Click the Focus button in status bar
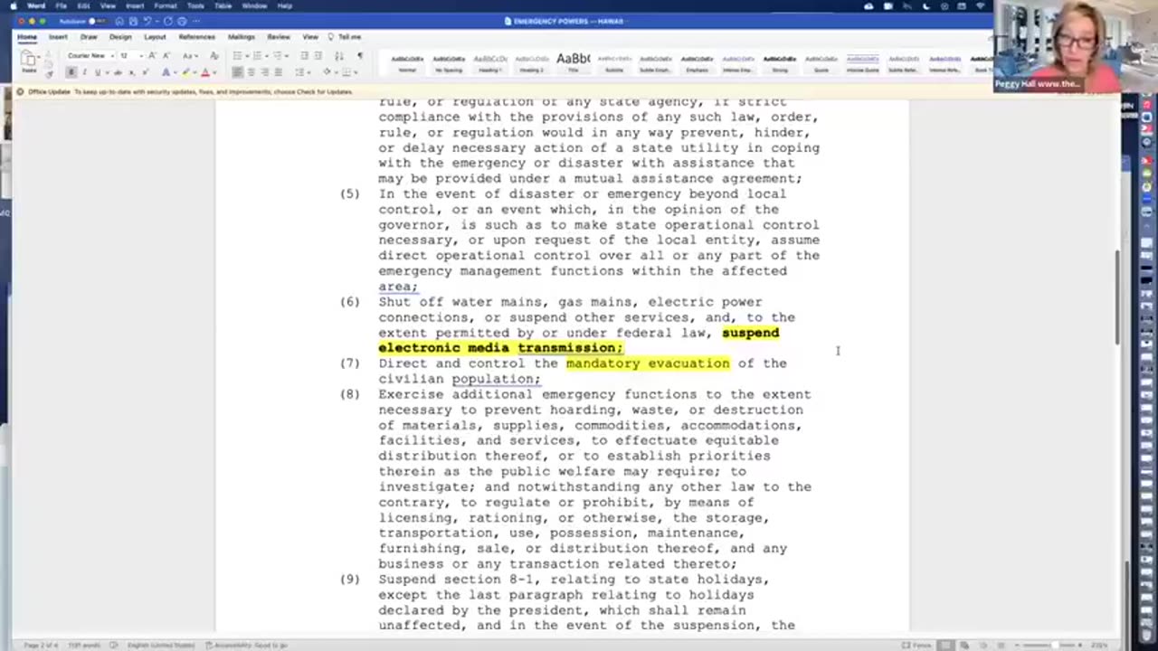This screenshot has height=651, width=1158. click(x=918, y=645)
